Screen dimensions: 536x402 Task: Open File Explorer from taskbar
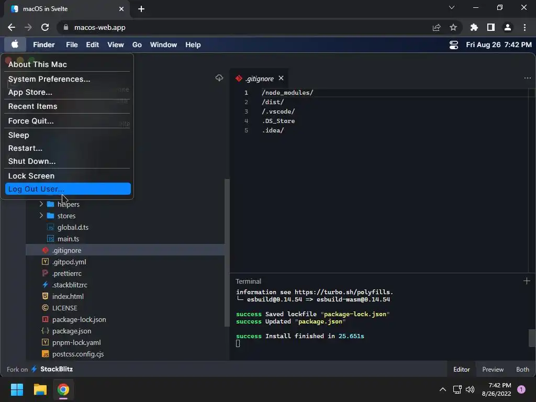coord(40,389)
